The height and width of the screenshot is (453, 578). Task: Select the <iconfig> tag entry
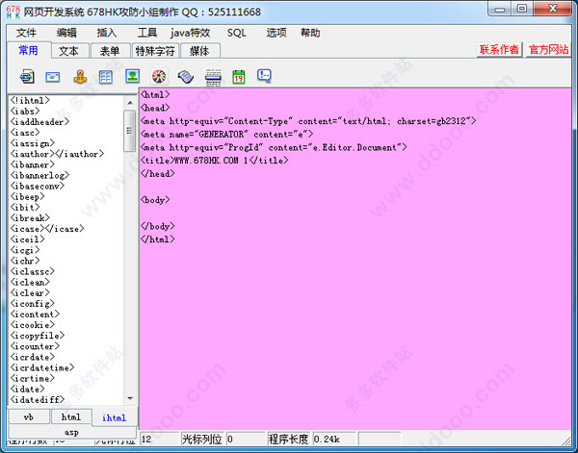(33, 303)
